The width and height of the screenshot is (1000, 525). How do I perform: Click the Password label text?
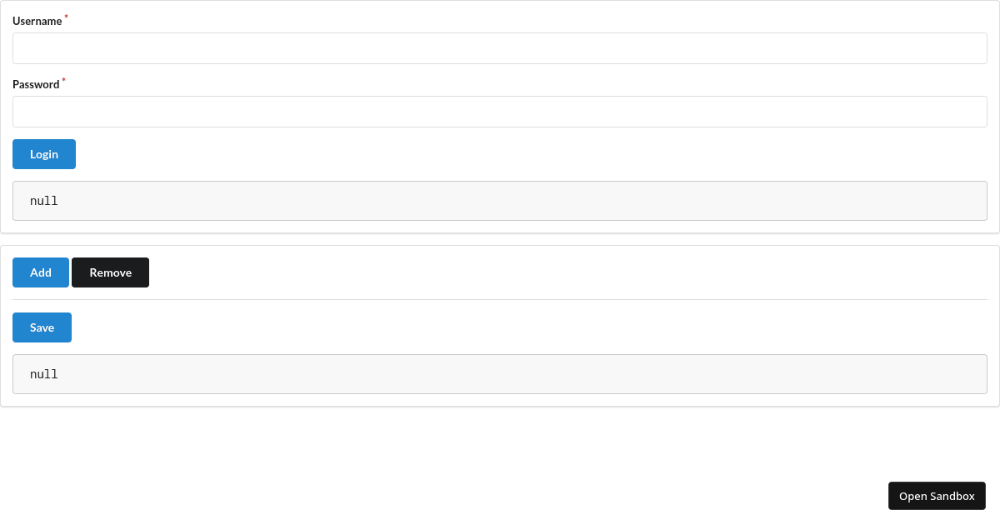[34, 84]
